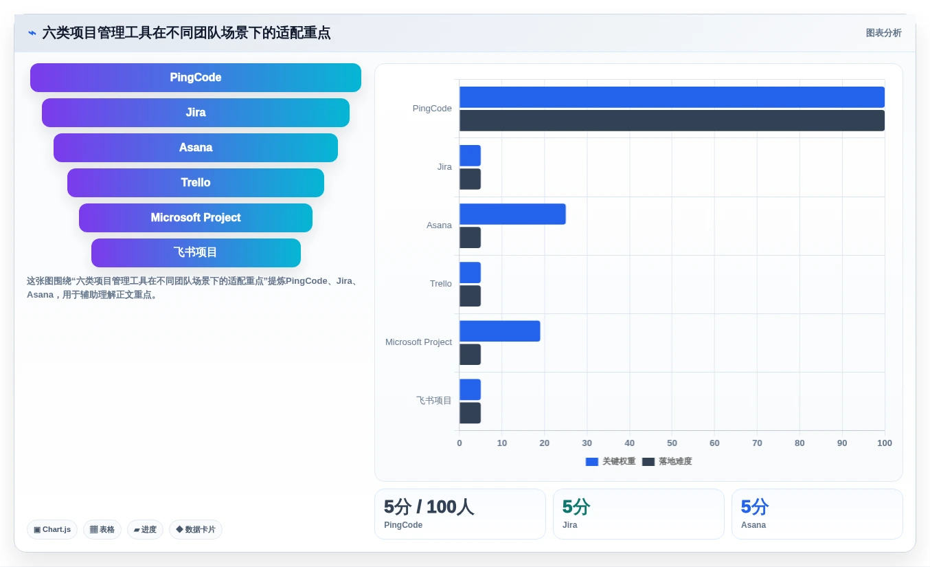Click the 表格 tag chip
The height and width of the screenshot is (567, 930).
point(102,530)
